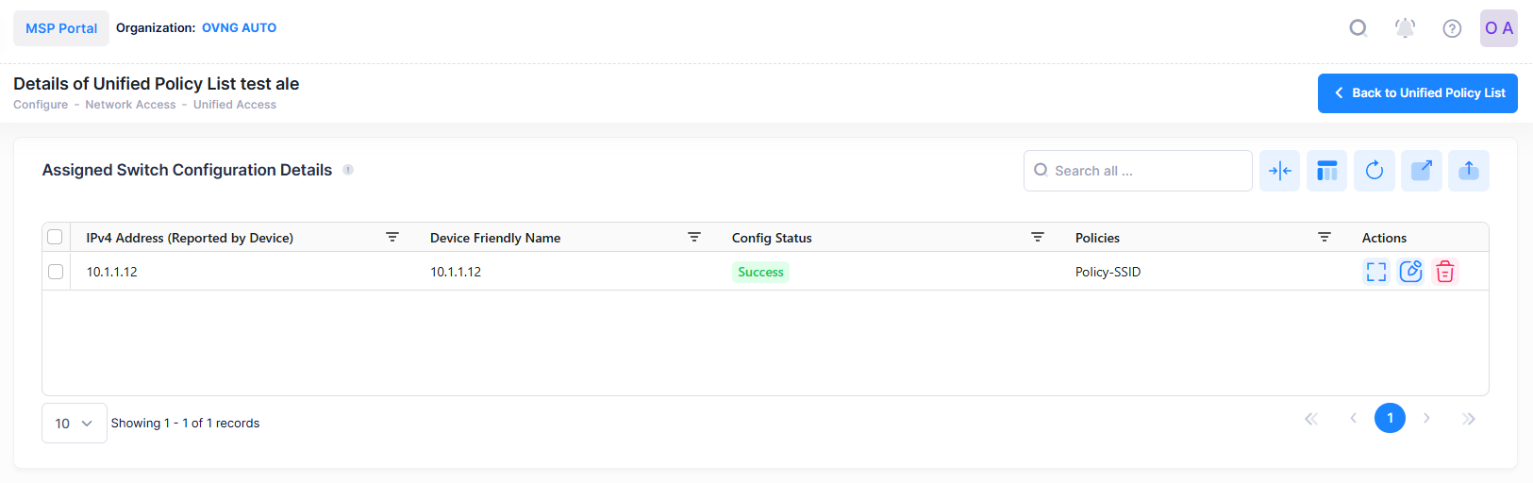Open the page size 10 dropdown
The image size is (1533, 483).
tap(74, 424)
